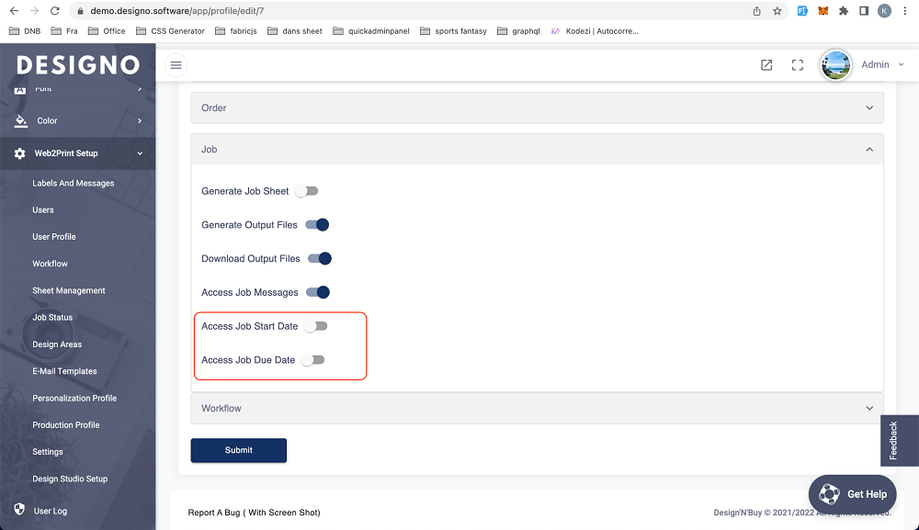919x530 pixels.
Task: Open the Office bookmark folder
Action: pos(106,31)
